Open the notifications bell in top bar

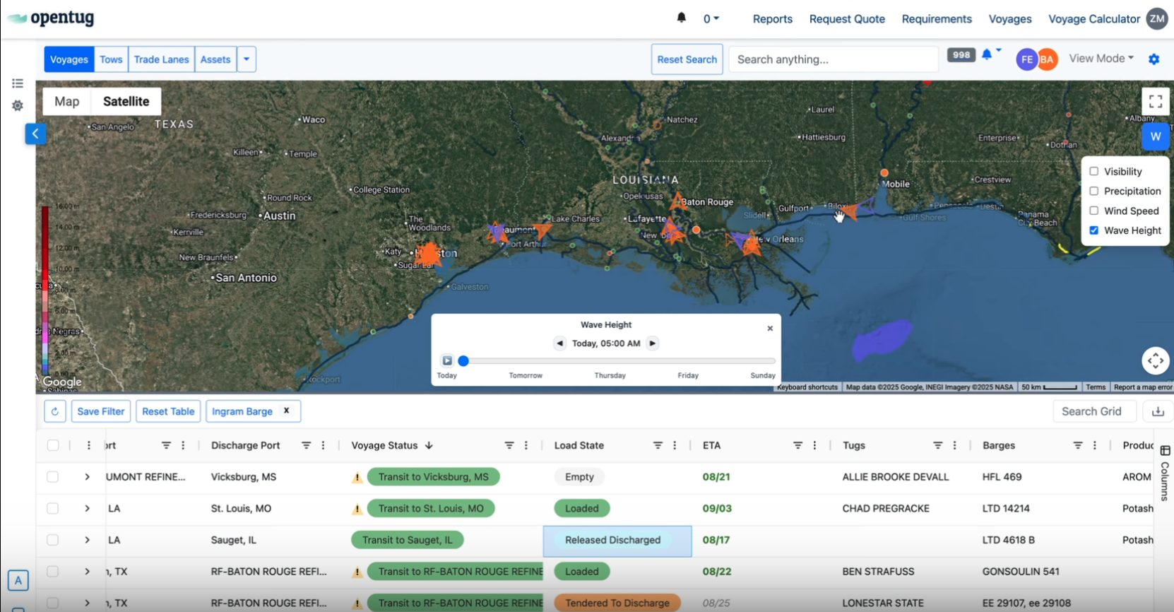(681, 18)
